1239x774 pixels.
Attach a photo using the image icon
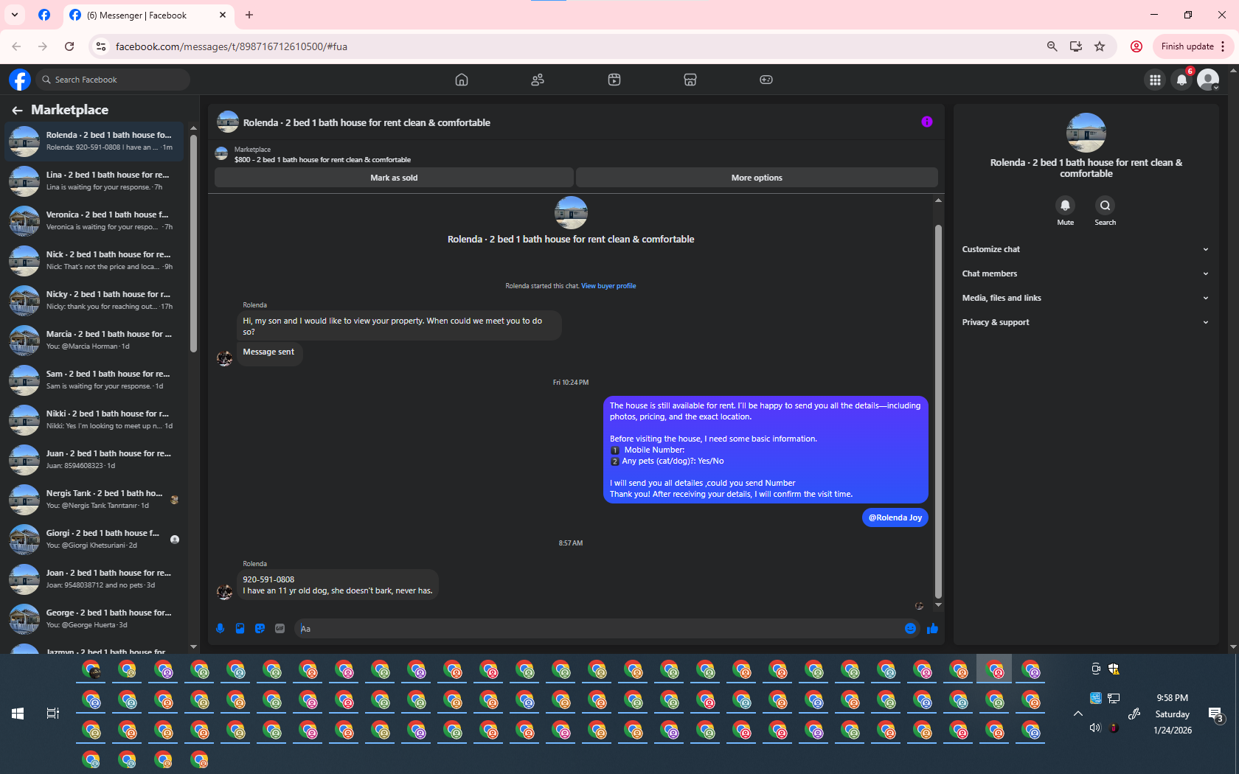click(x=240, y=629)
